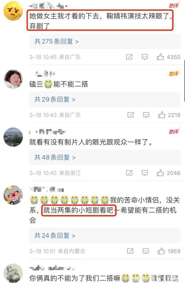Reply to the comment with 4350 likes
The height and width of the screenshot is (283, 185).
(x=145, y=57)
